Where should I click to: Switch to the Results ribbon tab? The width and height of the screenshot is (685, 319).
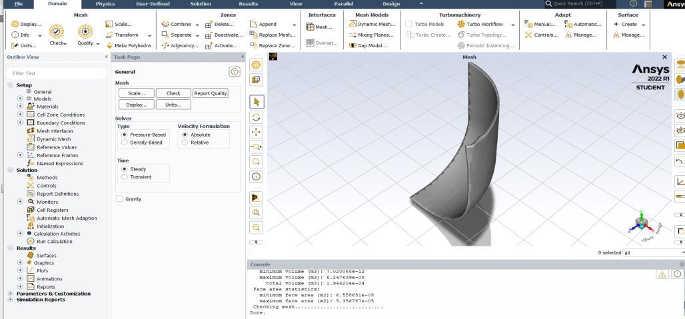pyautogui.click(x=248, y=4)
